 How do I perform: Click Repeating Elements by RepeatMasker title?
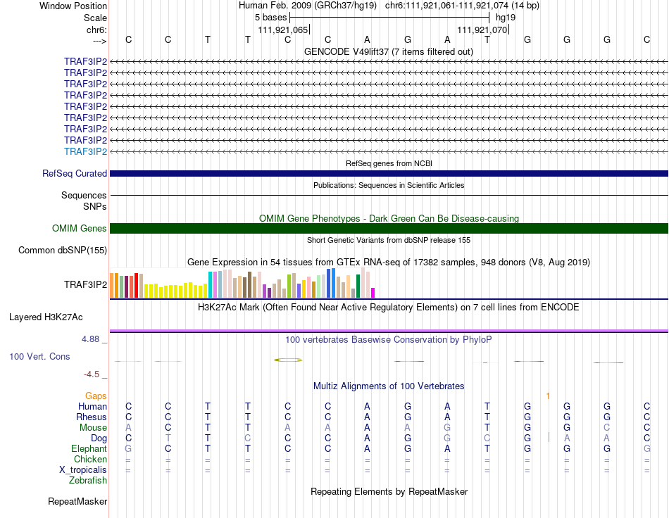pos(389,491)
